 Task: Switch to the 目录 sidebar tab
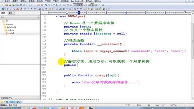pos(3,13)
